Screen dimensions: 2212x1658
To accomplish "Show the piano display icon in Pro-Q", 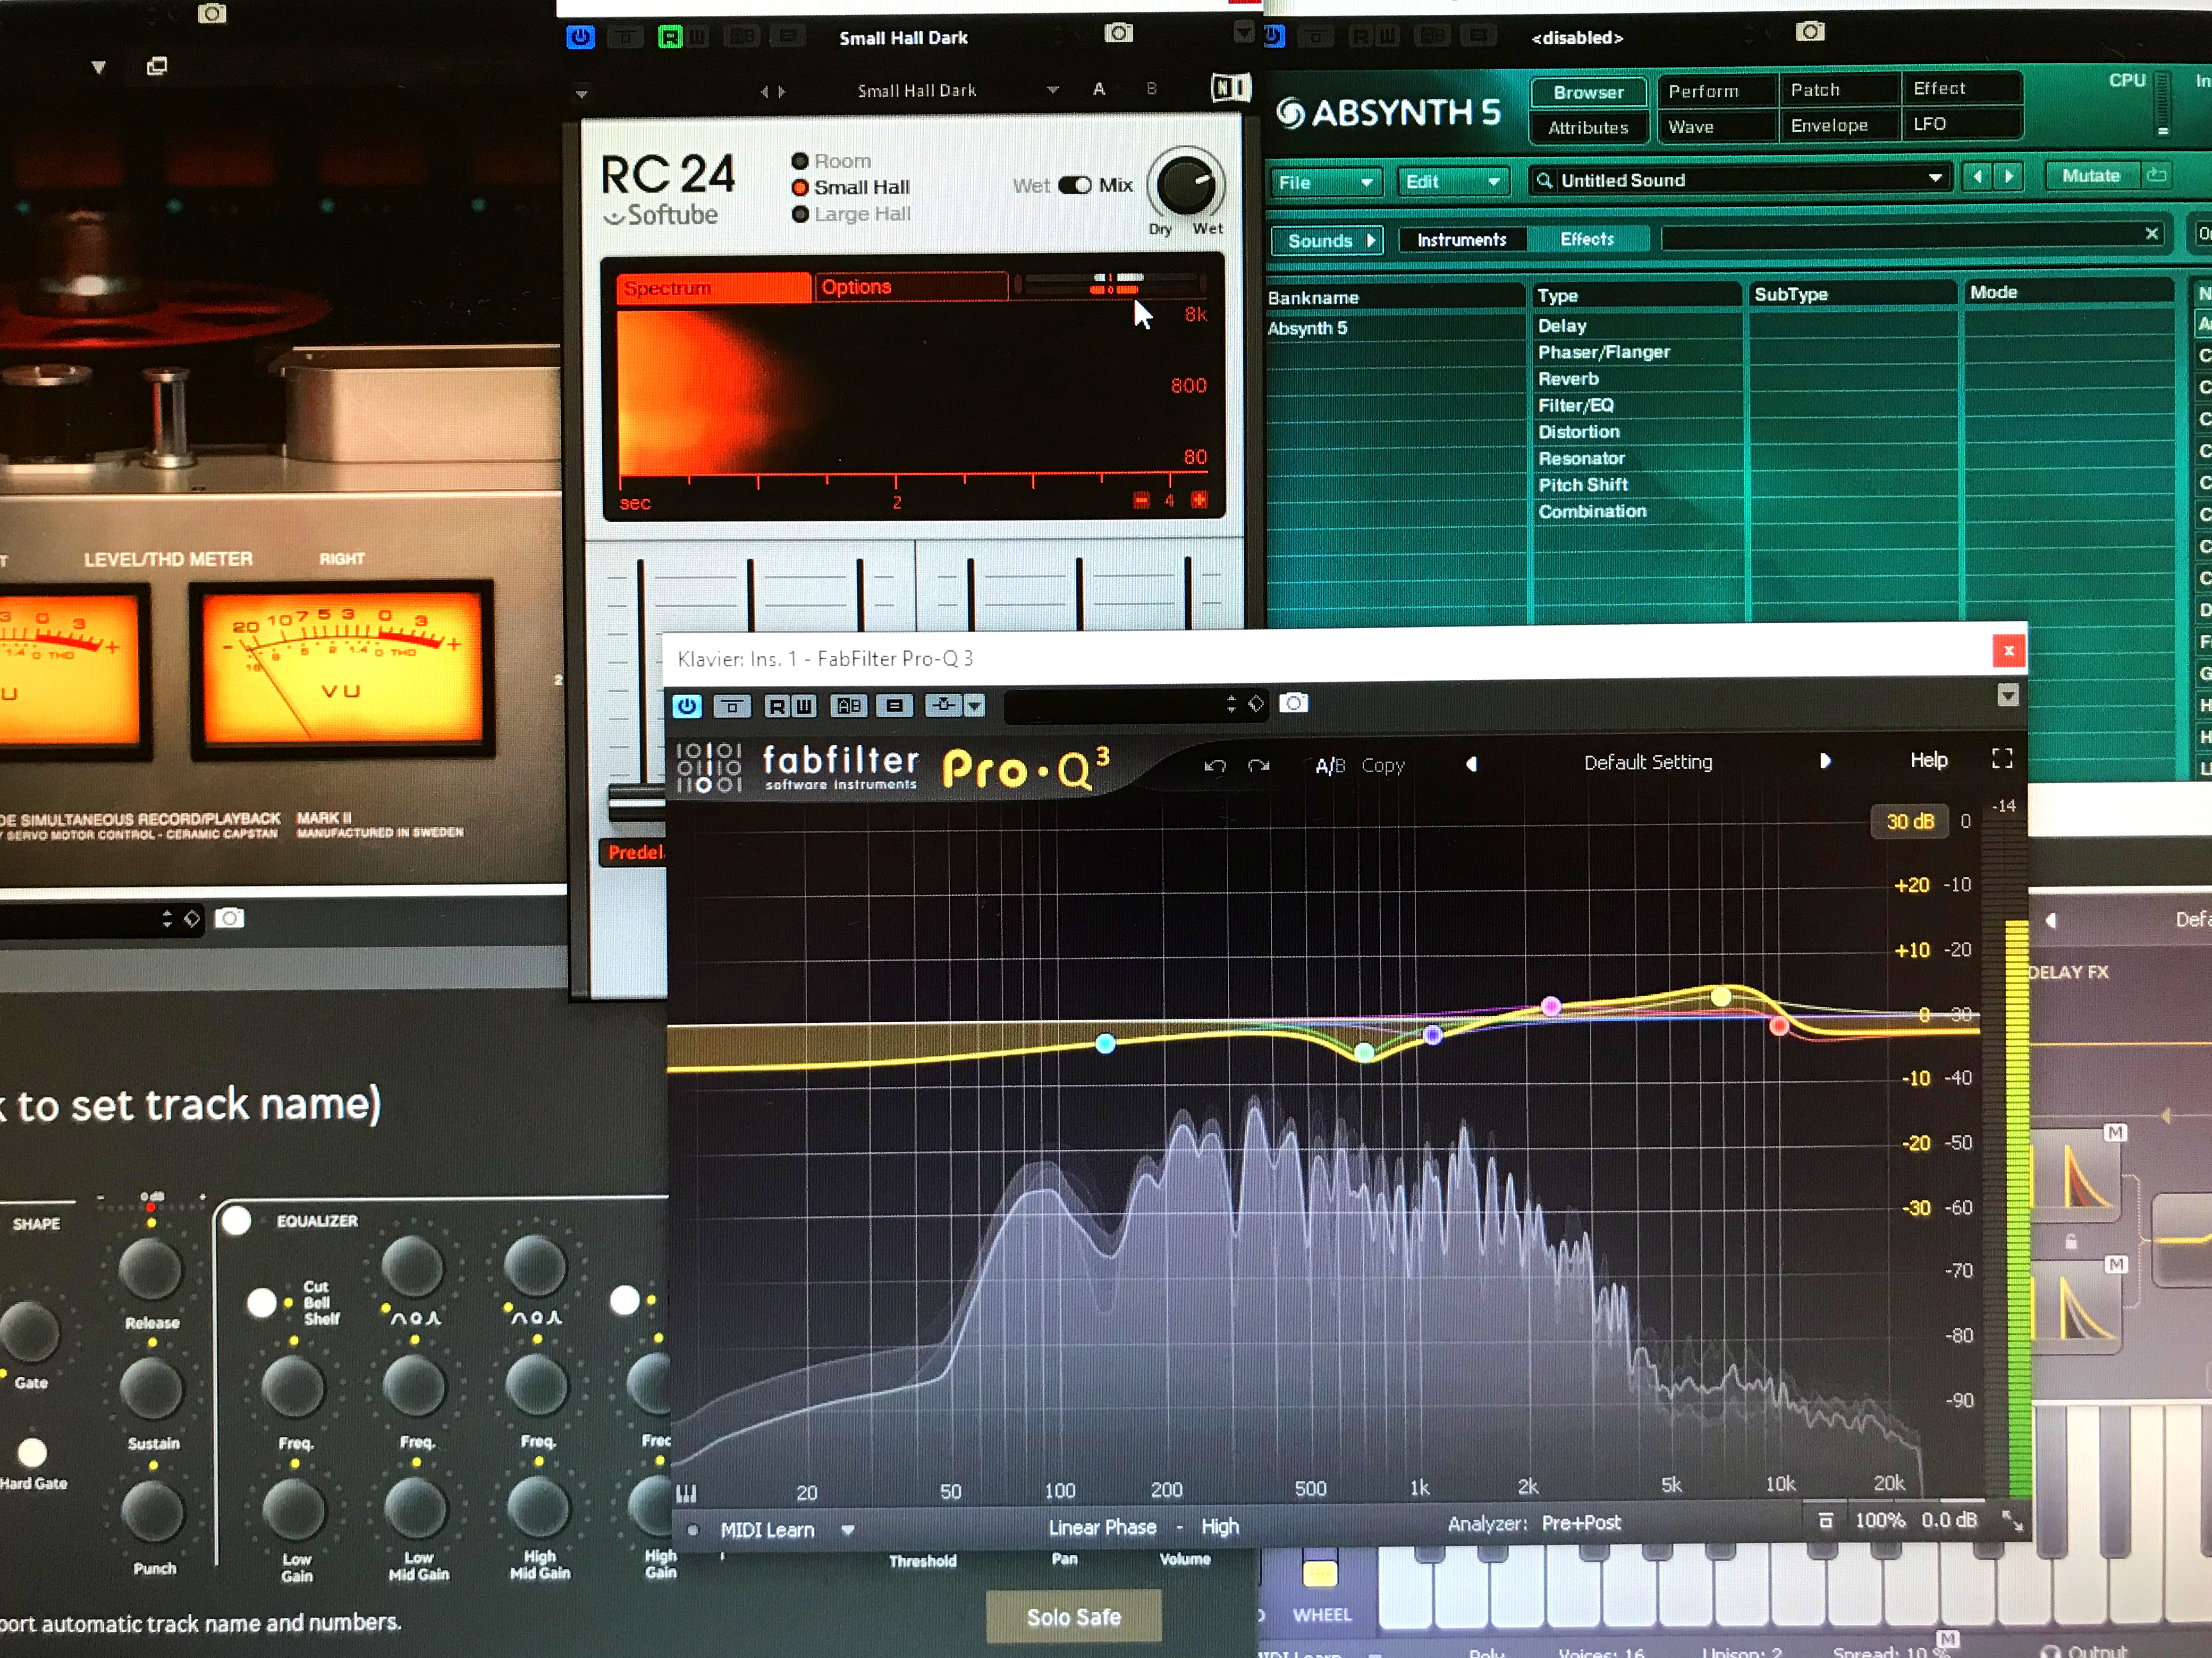I will 686,1494.
